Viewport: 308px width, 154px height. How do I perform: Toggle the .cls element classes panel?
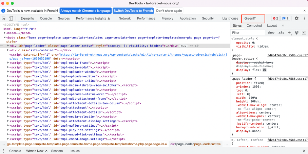pyautogui.click(x=281, y=33)
